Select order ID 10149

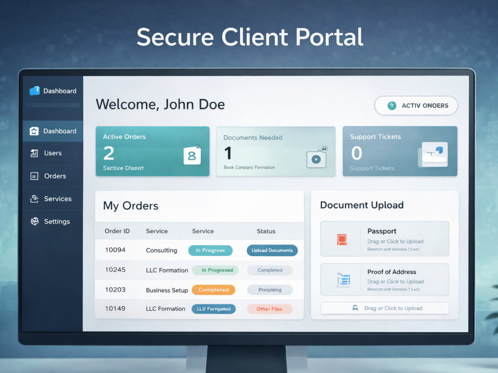pyautogui.click(x=116, y=308)
